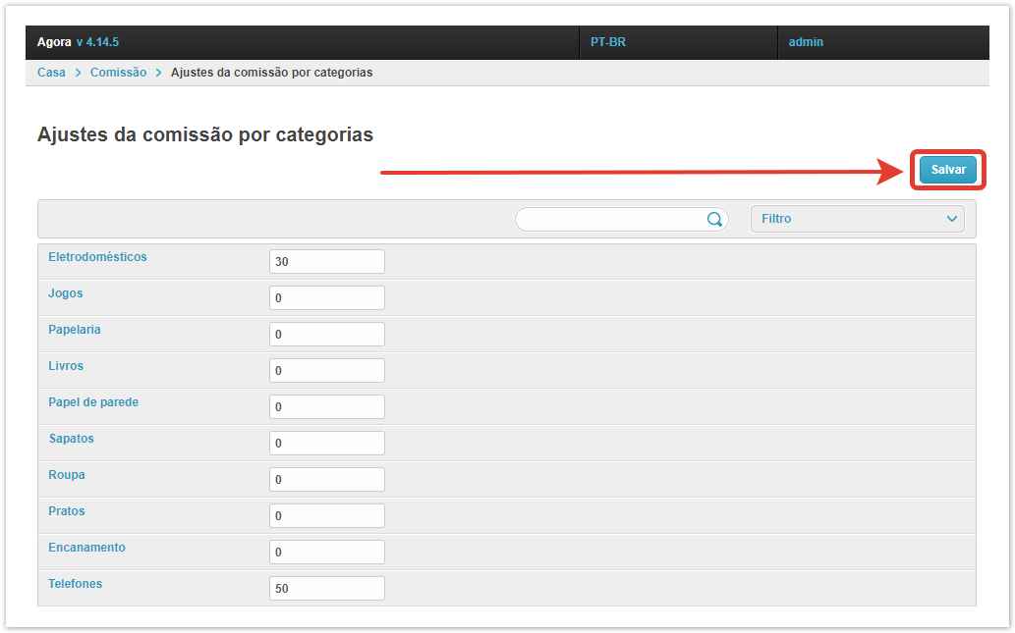Select the Jogos category link

coord(66,293)
